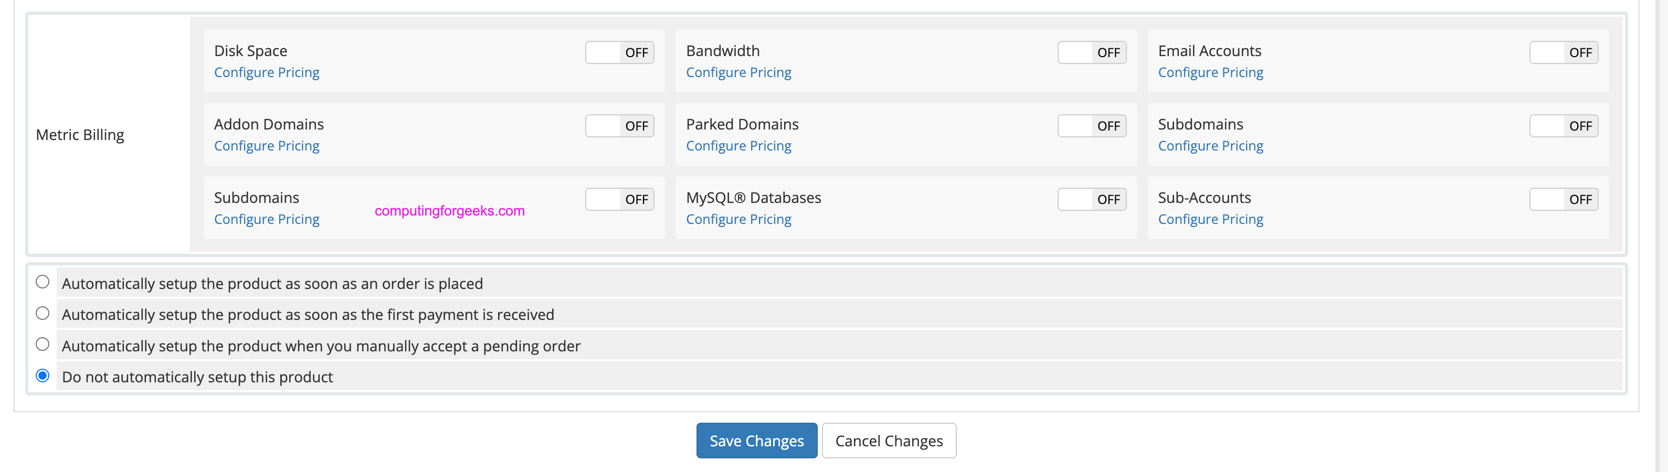This screenshot has width=1668, height=472.
Task: Open Configure Pricing under Addon Domains
Action: (x=267, y=146)
